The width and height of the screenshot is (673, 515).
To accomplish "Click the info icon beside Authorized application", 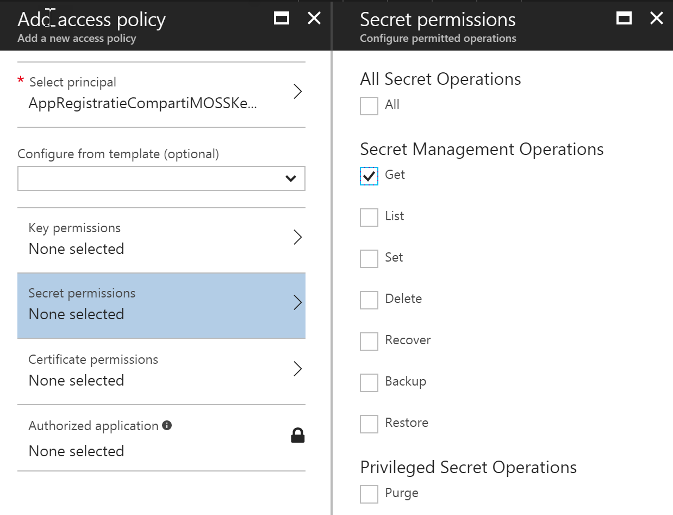I will pos(167,425).
